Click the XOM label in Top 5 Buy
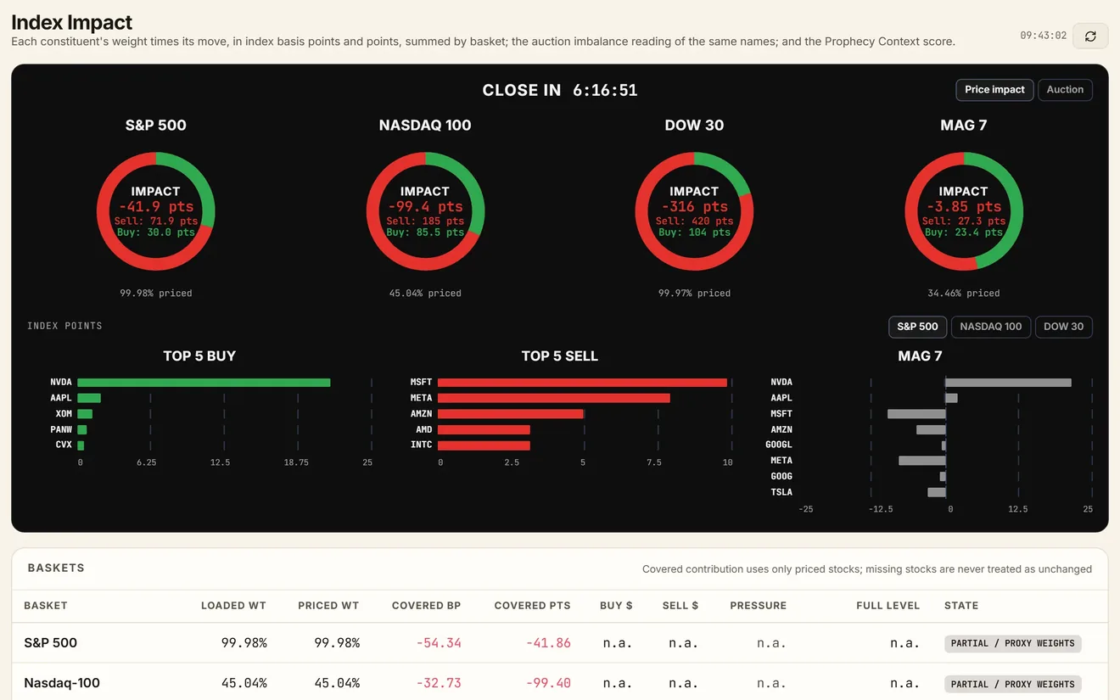Image resolution: width=1120 pixels, height=700 pixels. 64,414
